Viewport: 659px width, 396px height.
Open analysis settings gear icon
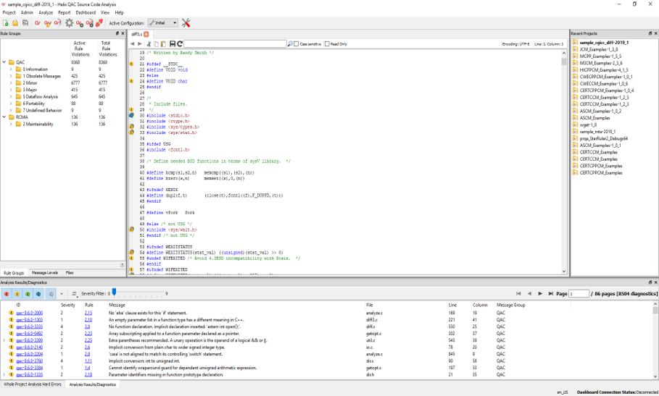point(69,23)
